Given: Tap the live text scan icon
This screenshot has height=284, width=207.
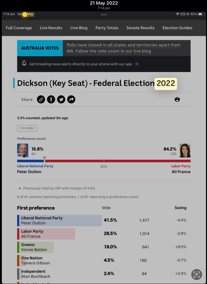Looking at the screenshot, I should (x=196, y=275).
